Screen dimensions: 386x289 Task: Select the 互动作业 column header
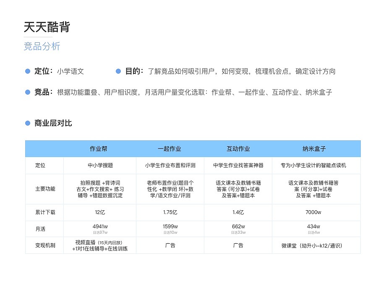coord(238,149)
